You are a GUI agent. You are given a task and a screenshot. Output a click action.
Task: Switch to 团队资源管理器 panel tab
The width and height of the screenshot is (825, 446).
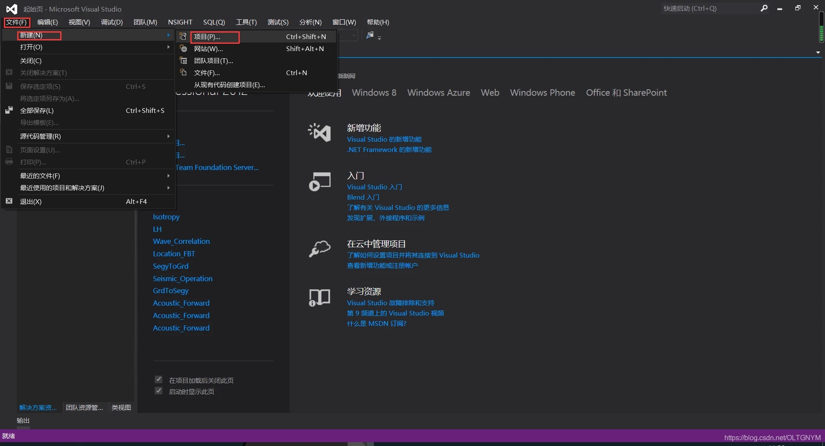click(x=84, y=407)
